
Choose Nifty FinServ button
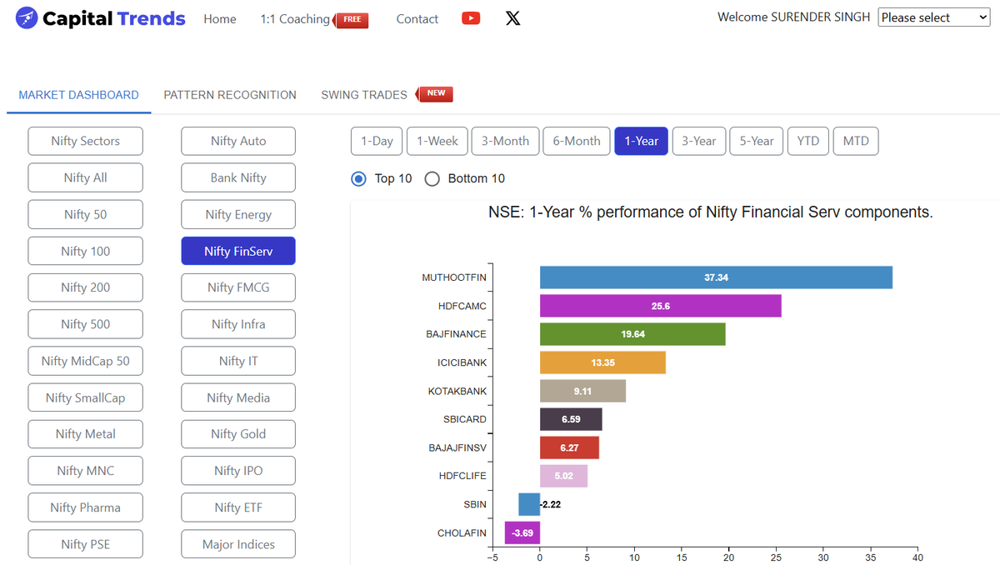238,251
